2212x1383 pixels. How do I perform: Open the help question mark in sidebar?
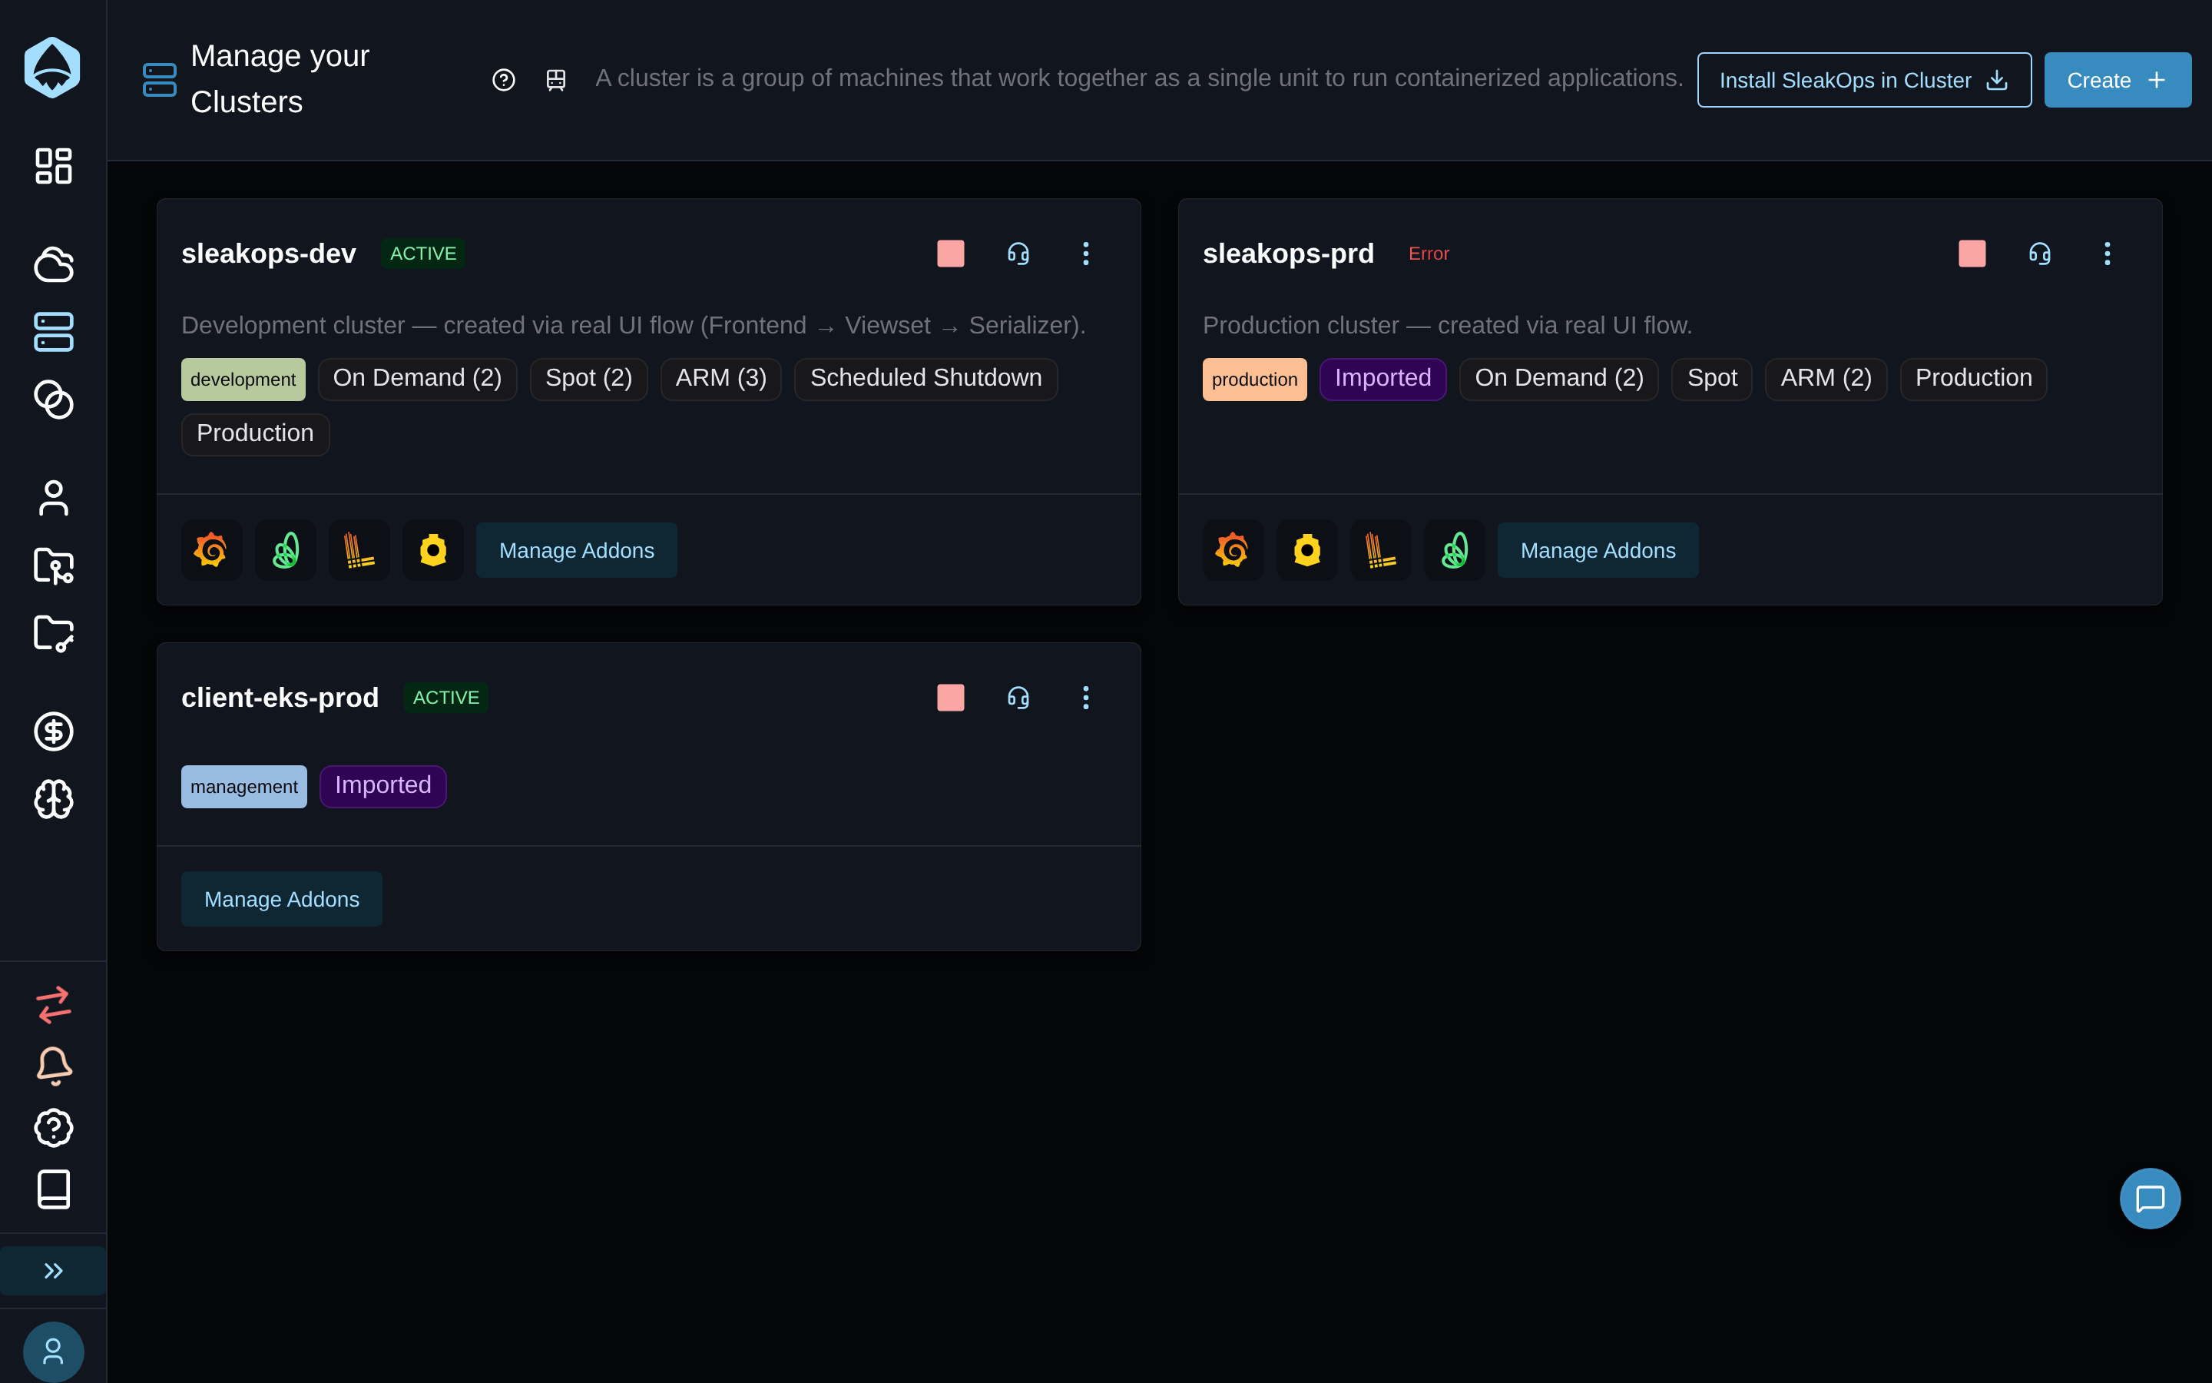[53, 1128]
